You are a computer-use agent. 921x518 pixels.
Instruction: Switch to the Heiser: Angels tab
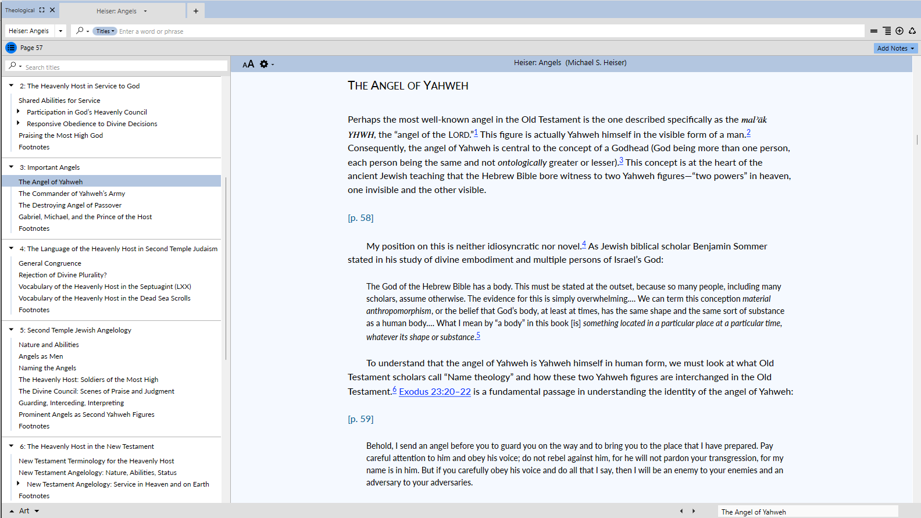coord(117,10)
